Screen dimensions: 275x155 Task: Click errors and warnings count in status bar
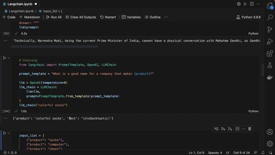[x=10, y=153]
